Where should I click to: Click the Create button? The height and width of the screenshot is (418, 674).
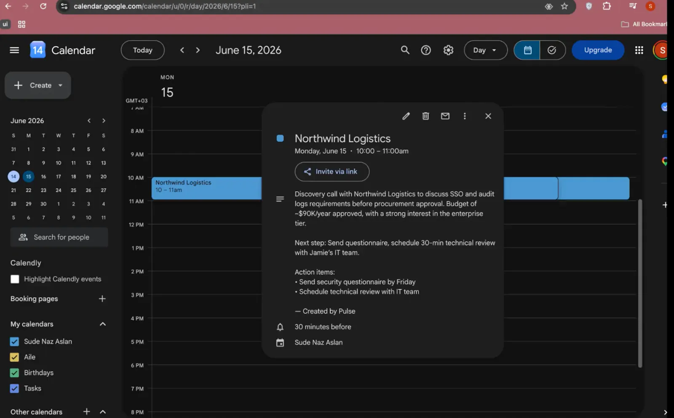click(37, 85)
